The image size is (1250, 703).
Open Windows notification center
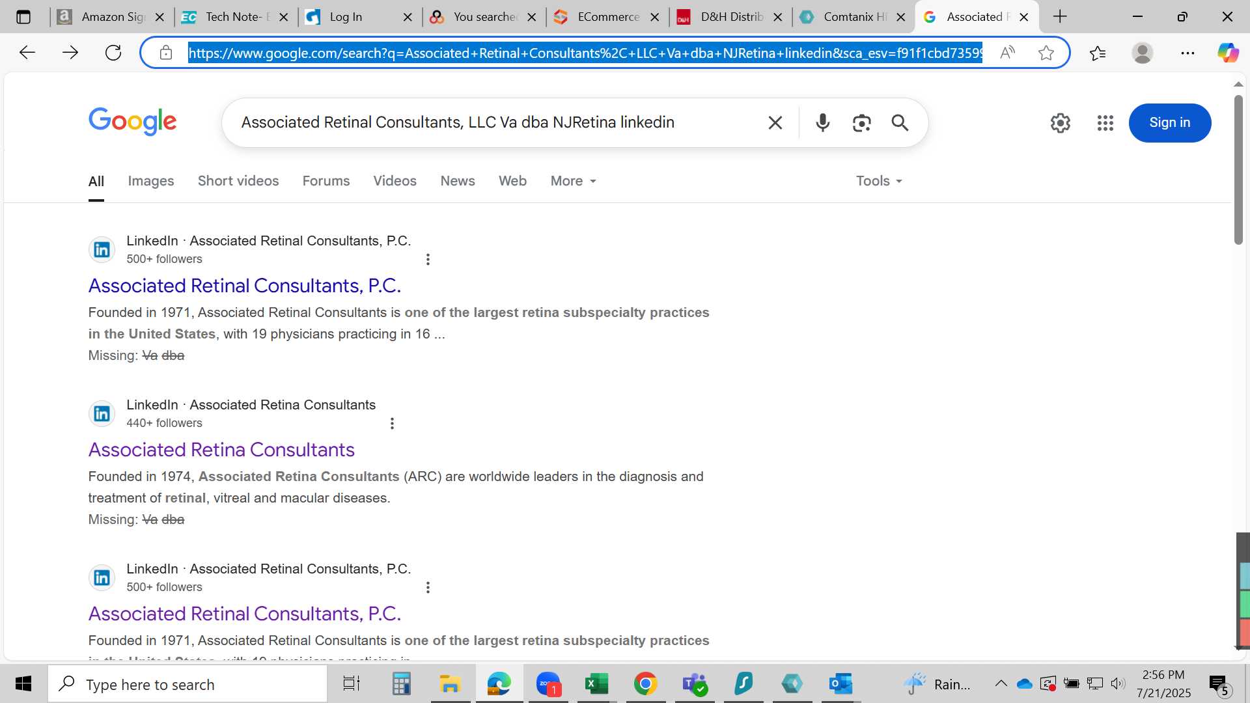(x=1218, y=684)
